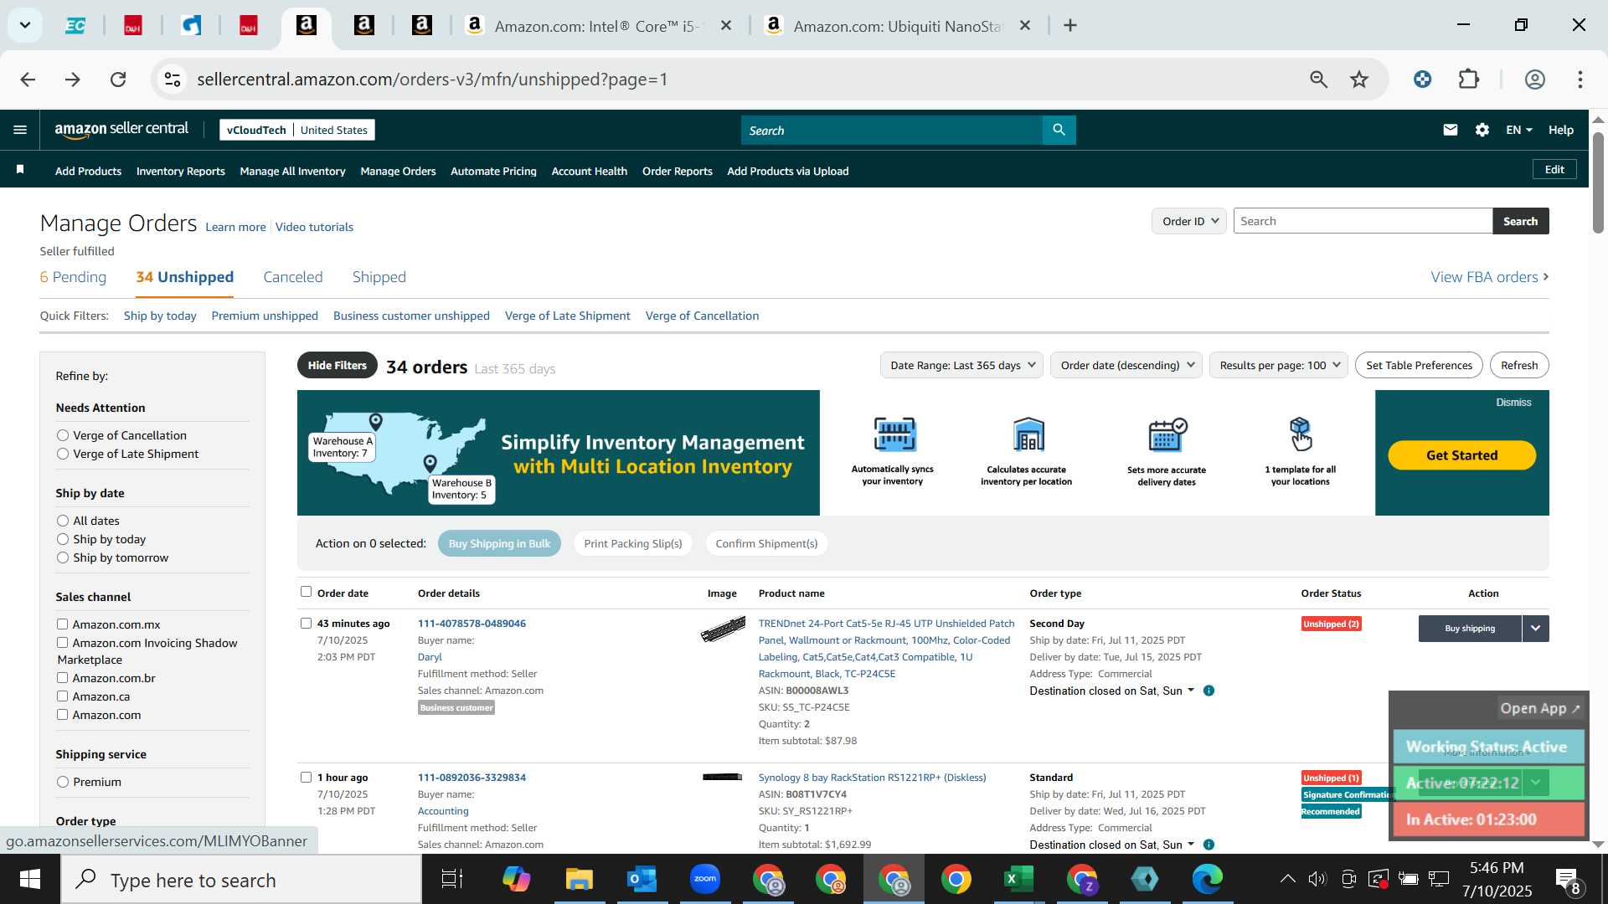Click the browser back arrow
The width and height of the screenshot is (1608, 904).
(28, 80)
